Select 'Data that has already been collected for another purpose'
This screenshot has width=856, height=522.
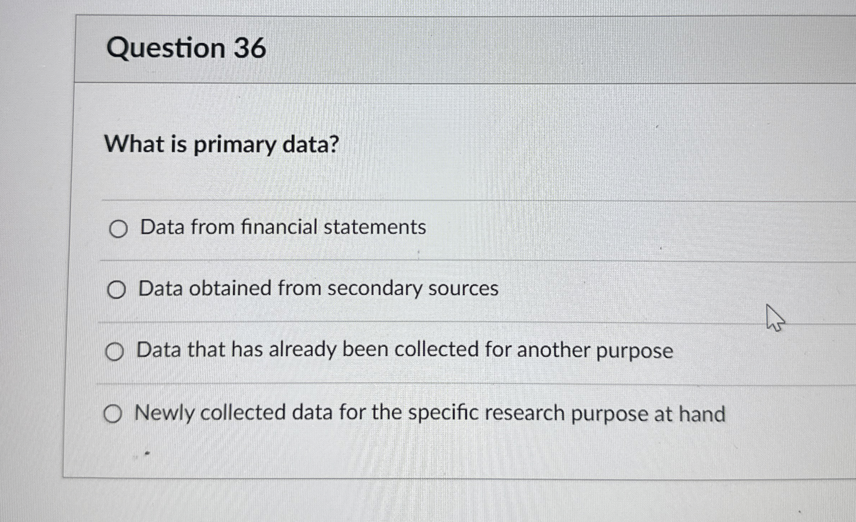click(115, 352)
